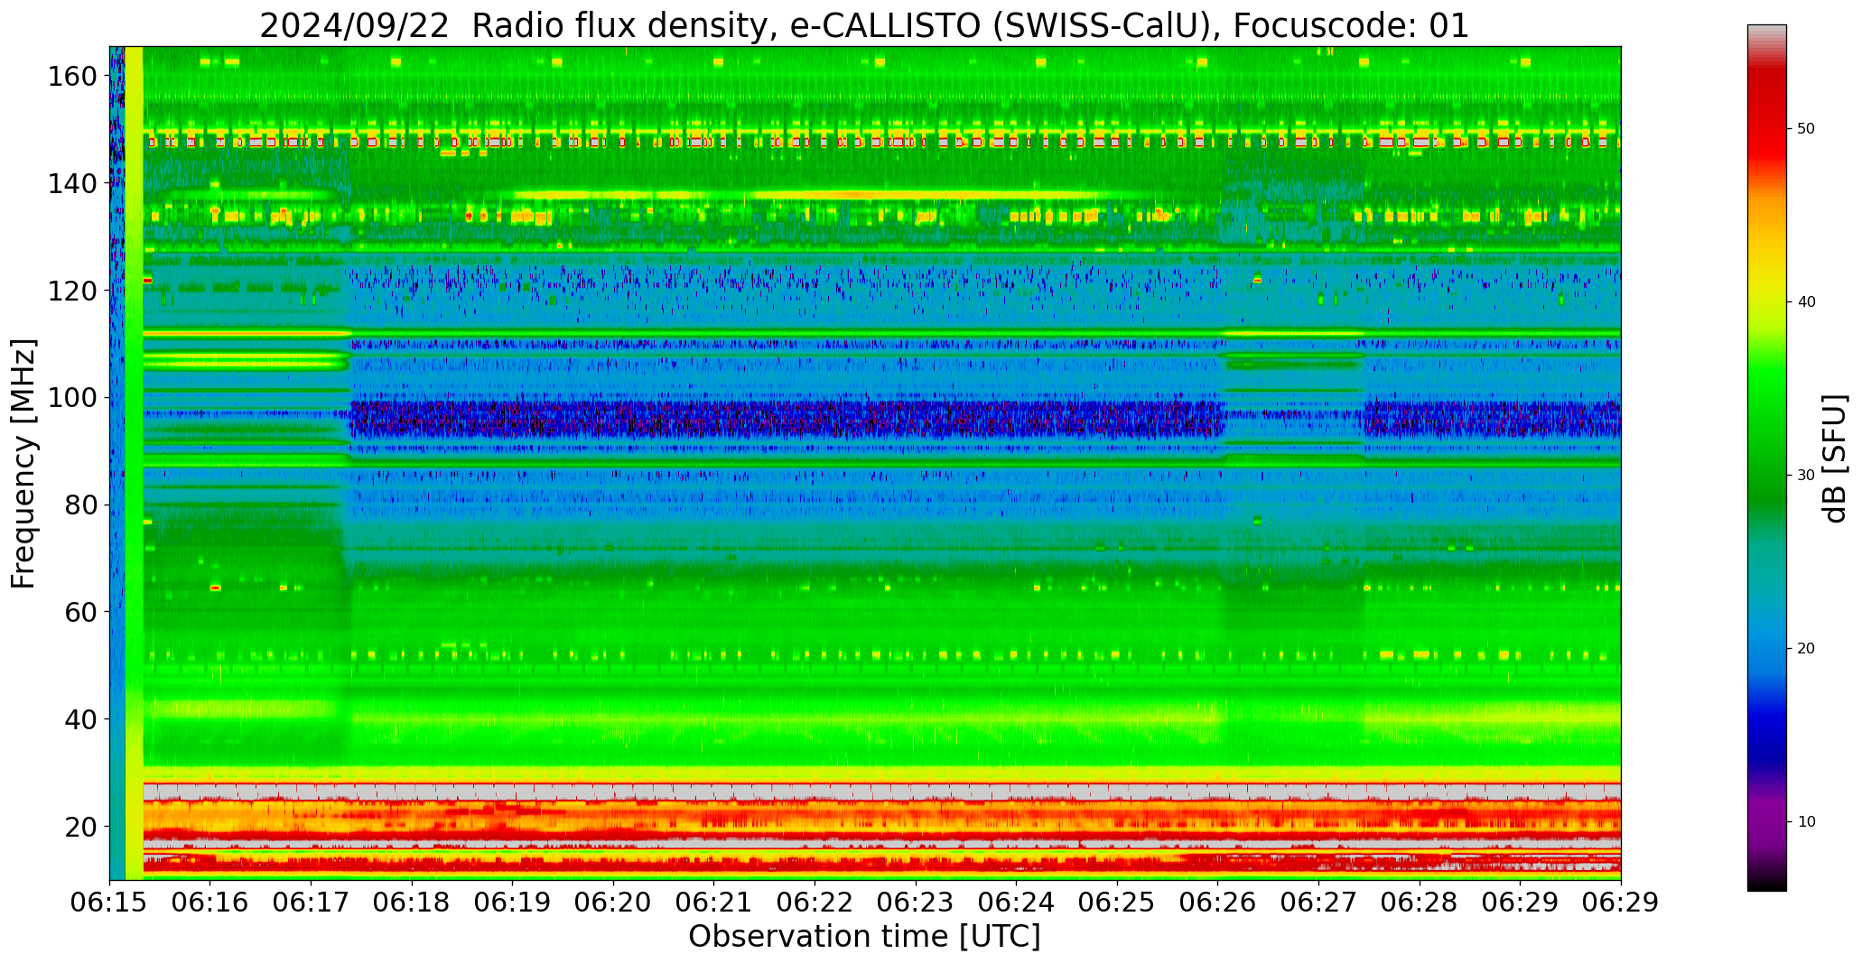Click the dB color scale bar
The width and height of the screenshot is (1862, 963).
click(1766, 458)
